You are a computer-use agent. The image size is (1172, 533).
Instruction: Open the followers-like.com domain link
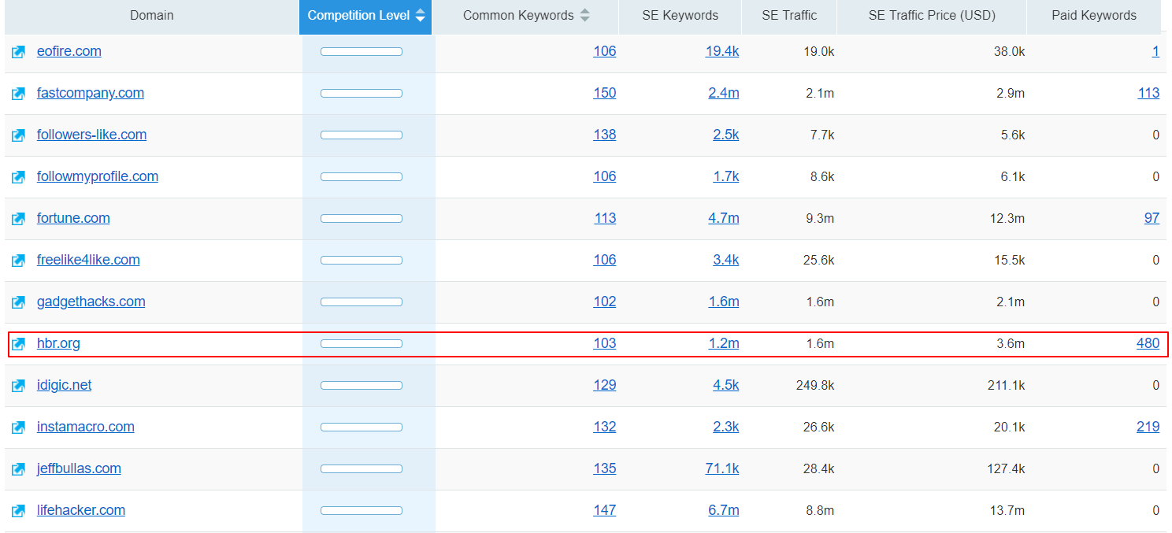coord(91,135)
